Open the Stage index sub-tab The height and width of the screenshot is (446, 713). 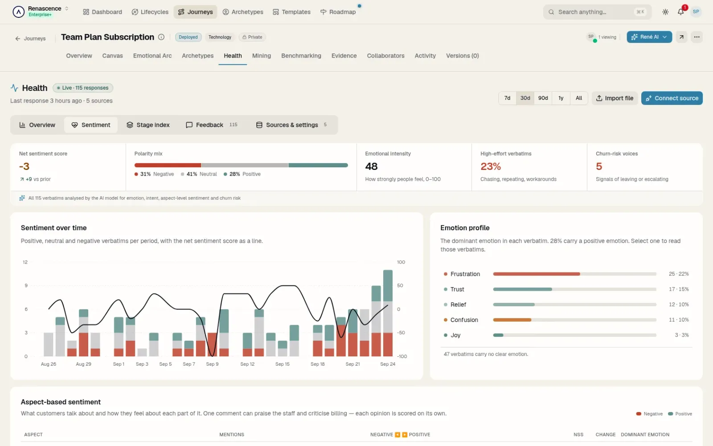148,125
